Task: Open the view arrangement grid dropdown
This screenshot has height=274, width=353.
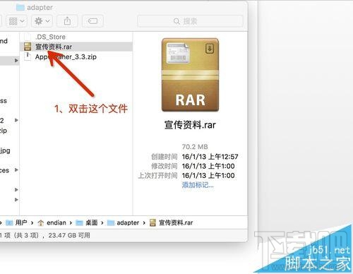Action: pyautogui.click(x=16, y=21)
